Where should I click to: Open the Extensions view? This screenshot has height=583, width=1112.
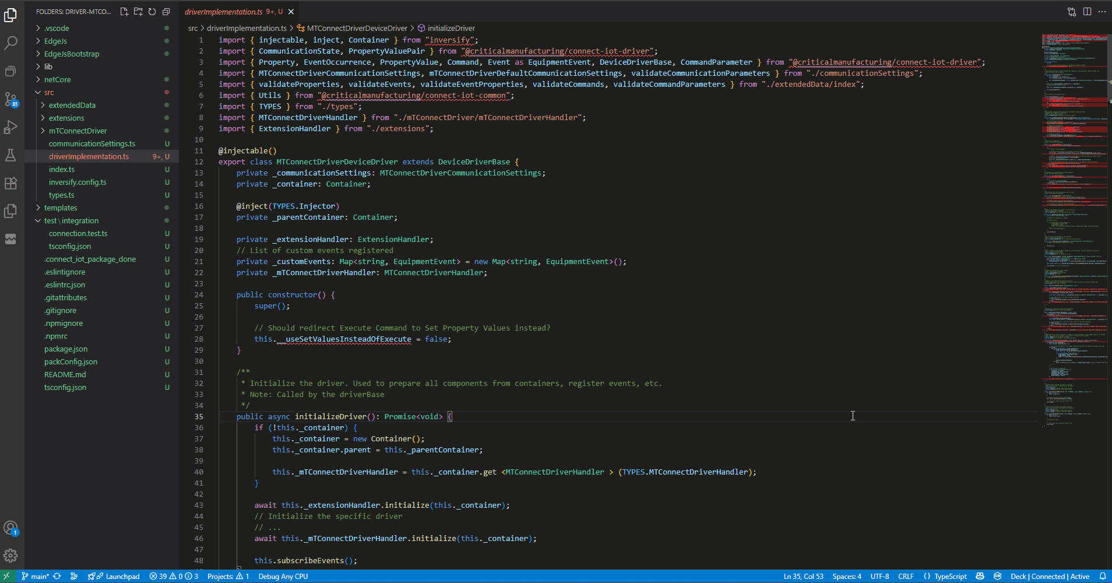[10, 183]
